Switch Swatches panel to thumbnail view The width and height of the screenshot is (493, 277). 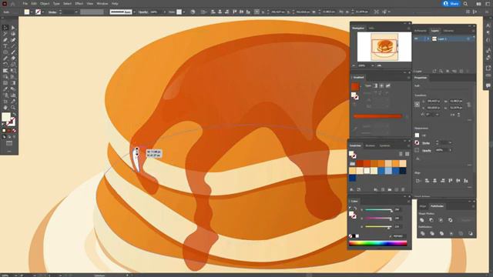[x=407, y=154]
